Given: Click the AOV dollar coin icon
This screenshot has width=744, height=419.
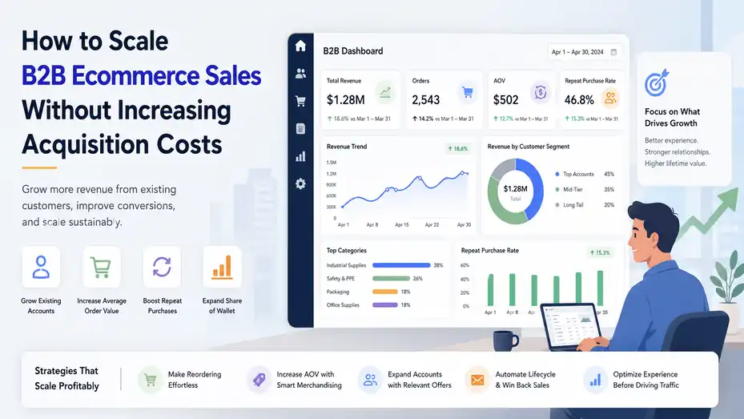Looking at the screenshot, I should pos(541,92).
